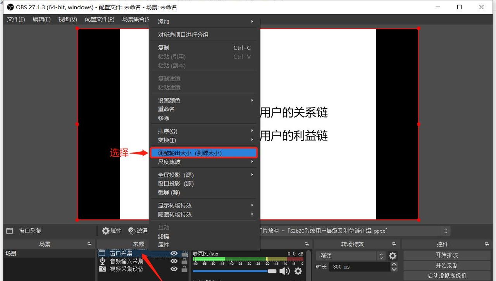Pop out the audio mixer dock
Viewport: 496px width, 281px height.
[307, 245]
